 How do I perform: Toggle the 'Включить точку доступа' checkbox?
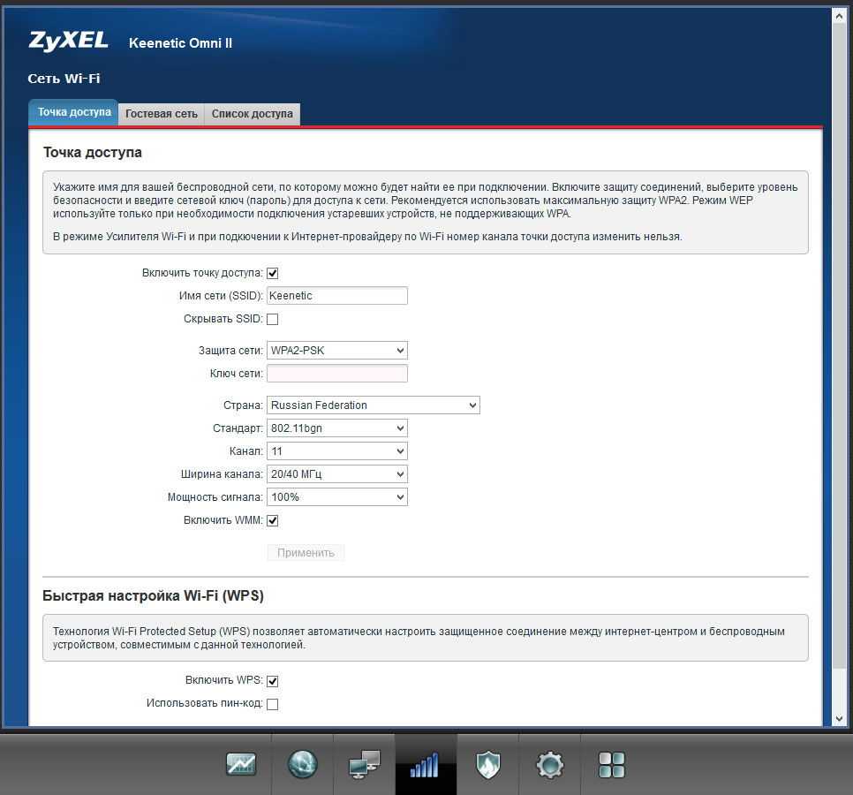pos(273,273)
